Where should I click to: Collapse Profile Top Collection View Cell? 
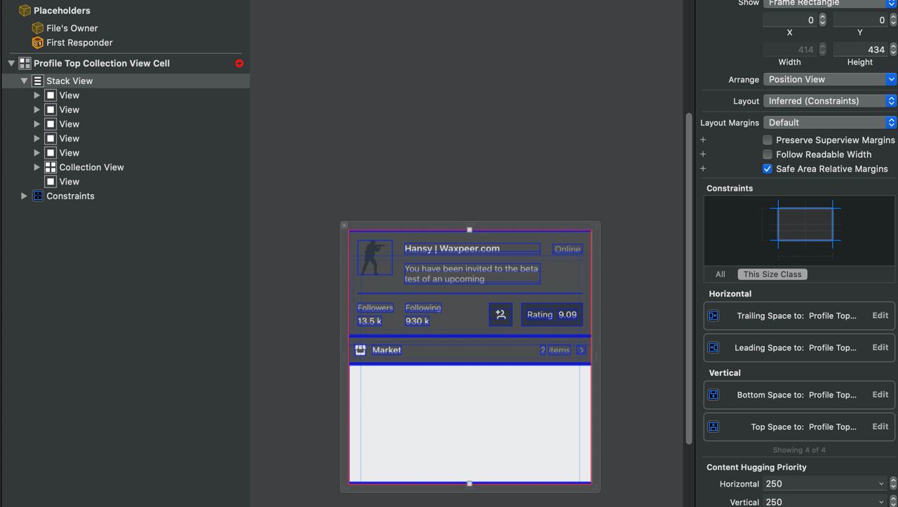point(11,63)
